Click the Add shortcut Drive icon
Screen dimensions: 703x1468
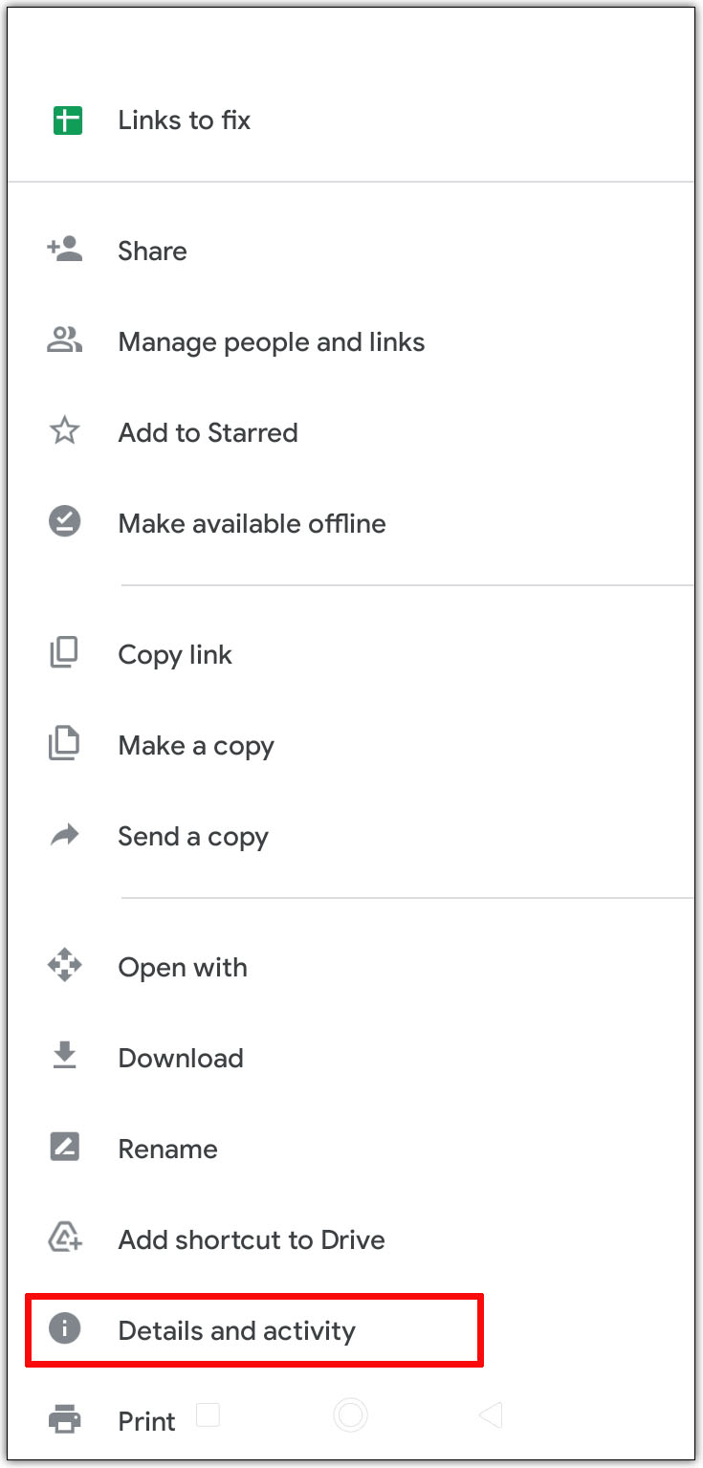coord(65,1239)
